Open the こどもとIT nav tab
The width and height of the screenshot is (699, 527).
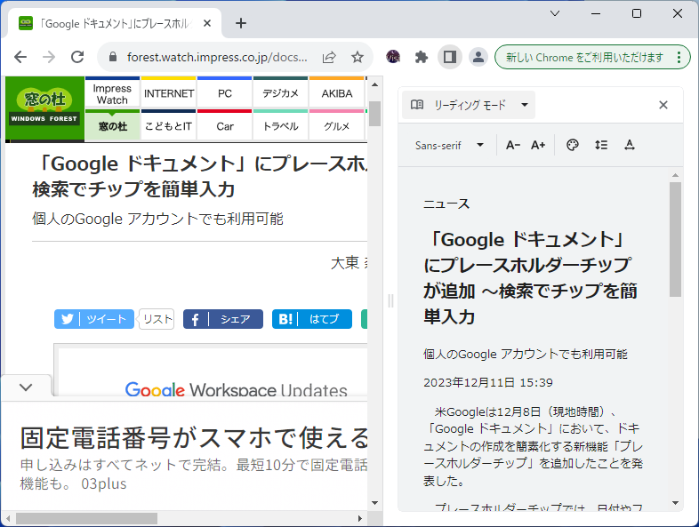pos(168,126)
